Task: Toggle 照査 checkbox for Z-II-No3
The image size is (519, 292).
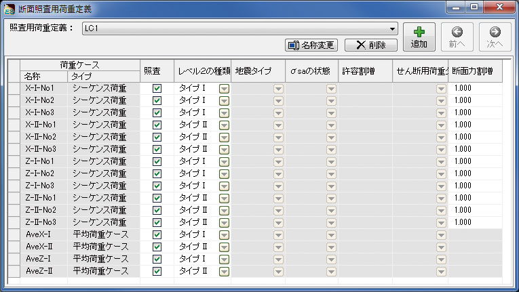Action: [x=157, y=222]
